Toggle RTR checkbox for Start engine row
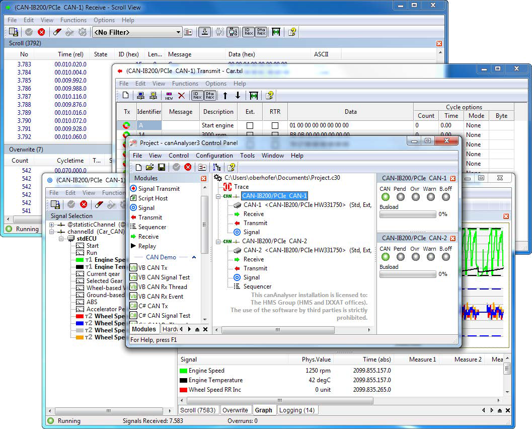Screen dimensions: 532x429 pos(275,125)
